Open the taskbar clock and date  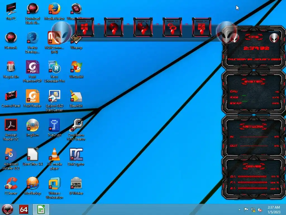pos(274,210)
